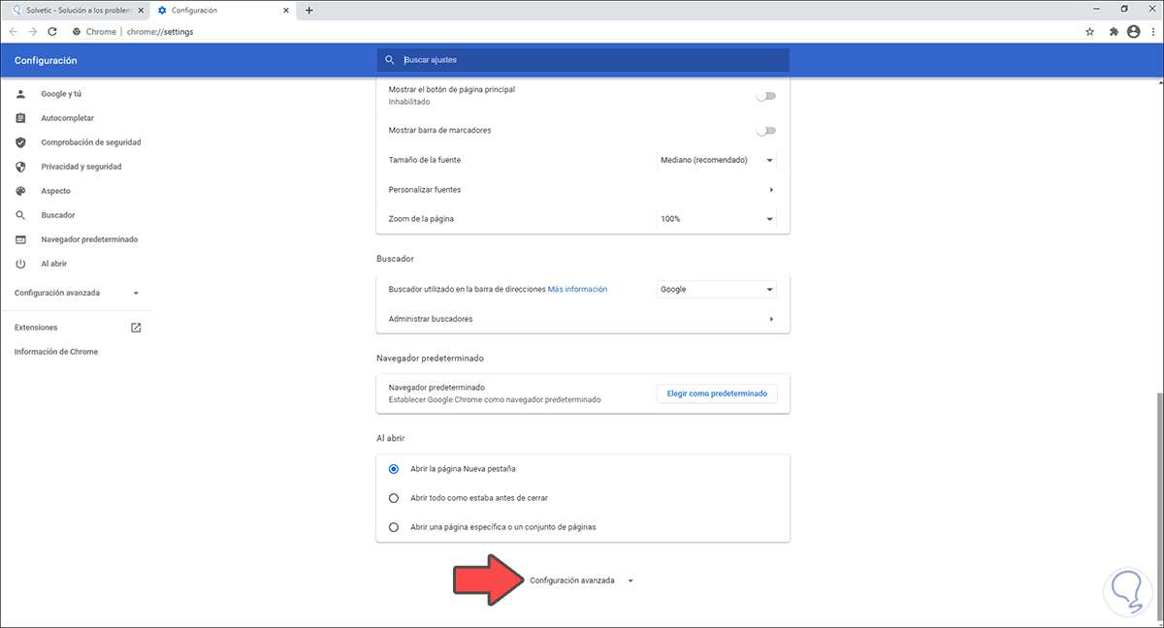This screenshot has width=1164, height=628.
Task: Select Google y tú person icon
Action: click(x=20, y=94)
